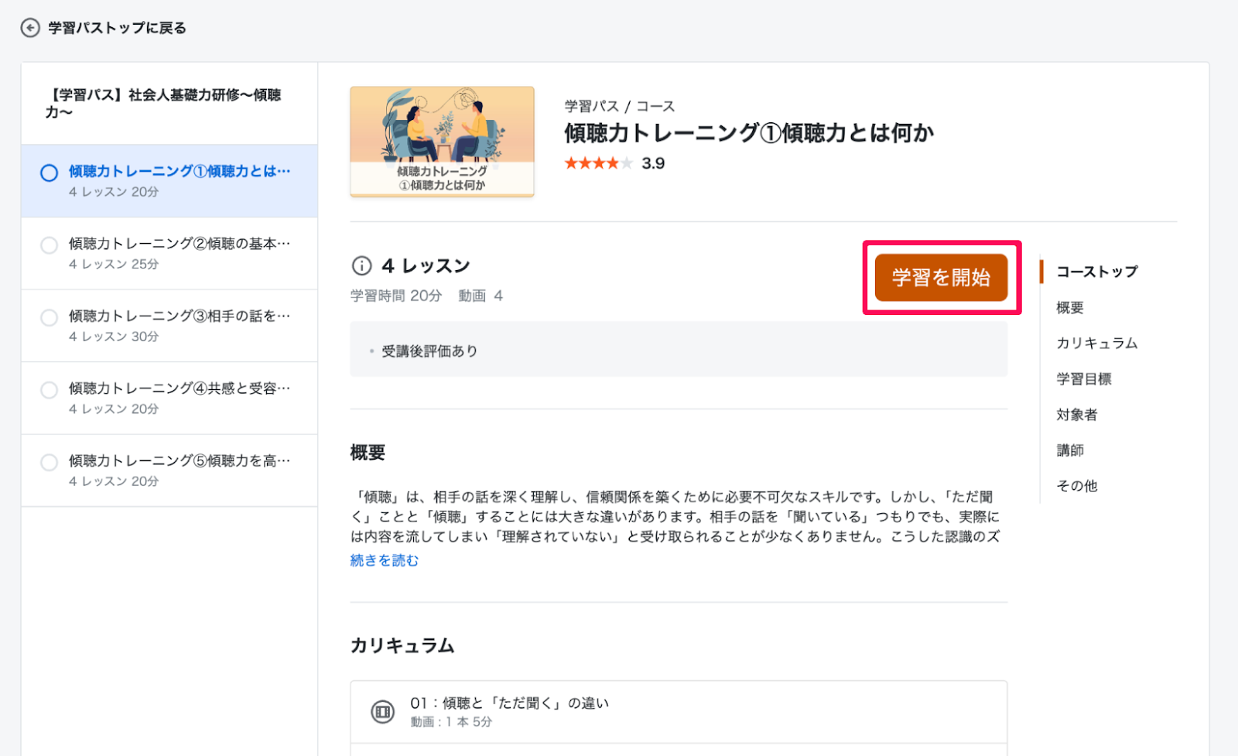
Task: Click the 動画：1 本 5分 text
Action: point(451,722)
